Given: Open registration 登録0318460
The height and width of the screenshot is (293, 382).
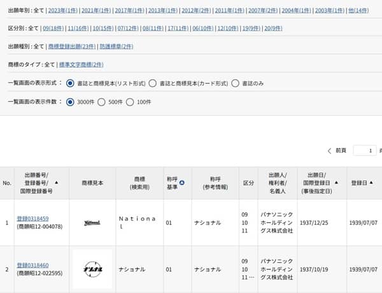Looking at the screenshot, I should tap(32, 265).
